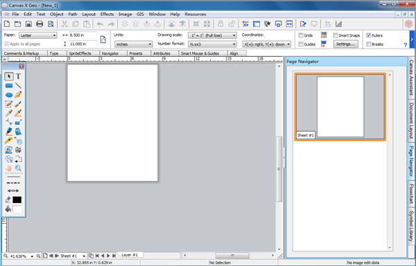Open the File menu
416x266 pixels.
[x=15, y=15]
